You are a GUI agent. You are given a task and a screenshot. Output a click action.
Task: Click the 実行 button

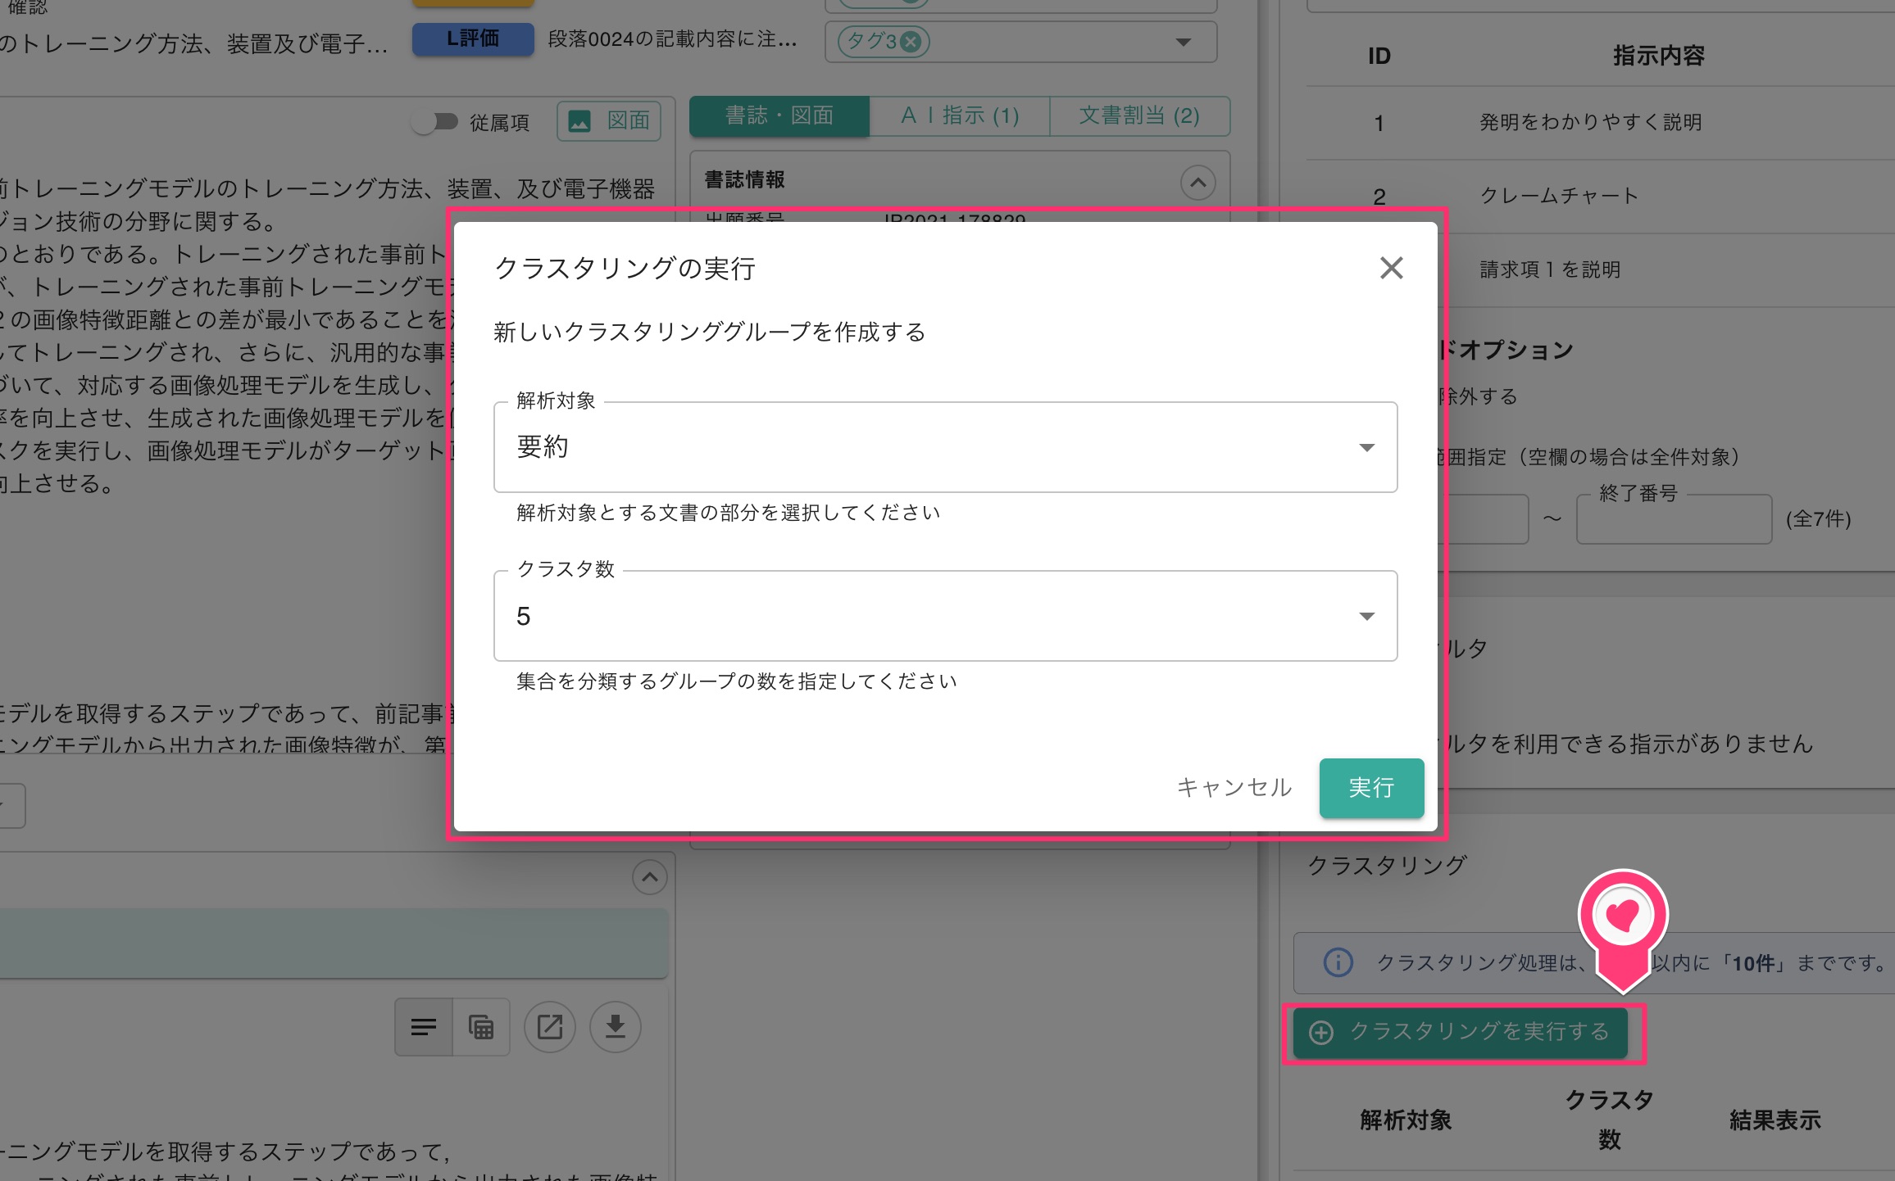tap(1371, 788)
